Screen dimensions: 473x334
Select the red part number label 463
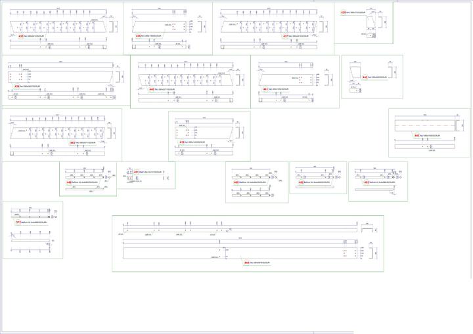point(366,182)
